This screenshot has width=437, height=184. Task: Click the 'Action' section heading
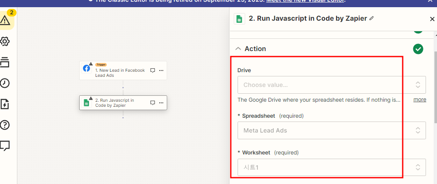(x=255, y=49)
